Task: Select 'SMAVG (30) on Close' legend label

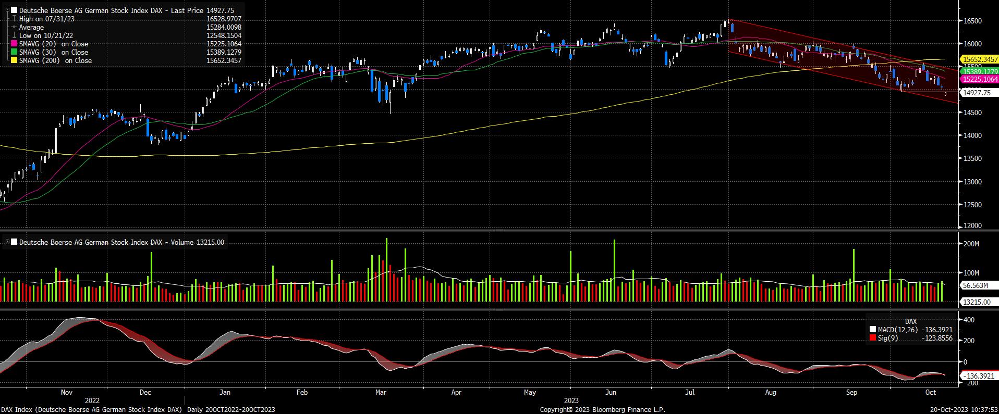Action: click(x=54, y=52)
